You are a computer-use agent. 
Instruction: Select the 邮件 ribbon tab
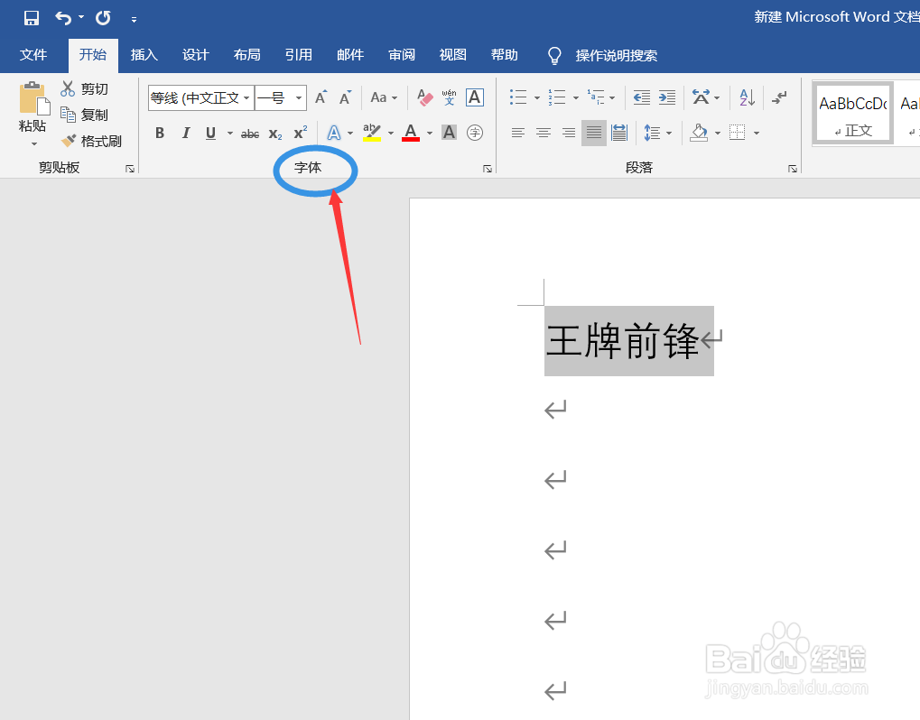pos(350,55)
